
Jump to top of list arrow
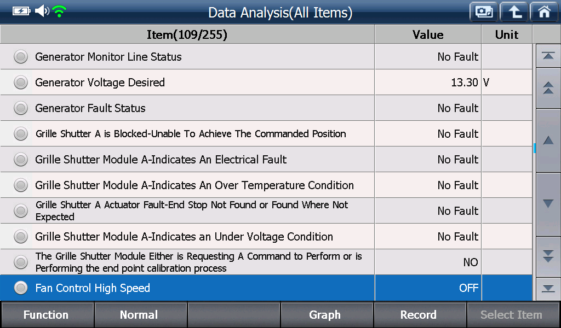point(548,56)
